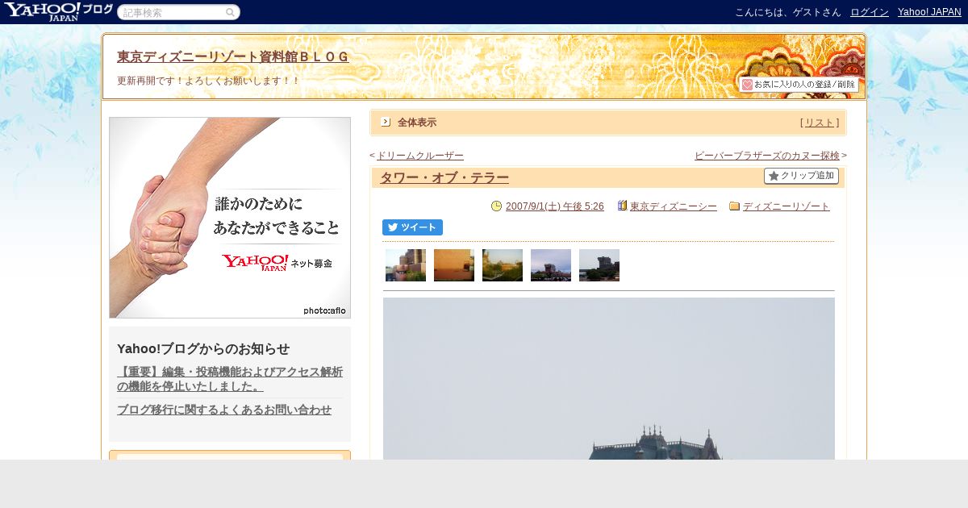This screenshot has width=968, height=508.
Task: Click the star icon on クリップ追加
Action: (x=774, y=176)
